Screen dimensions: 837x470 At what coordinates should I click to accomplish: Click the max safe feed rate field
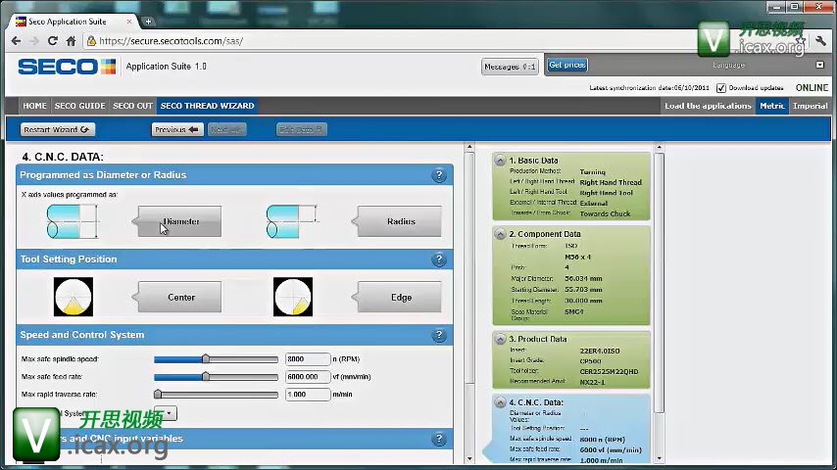[308, 377]
